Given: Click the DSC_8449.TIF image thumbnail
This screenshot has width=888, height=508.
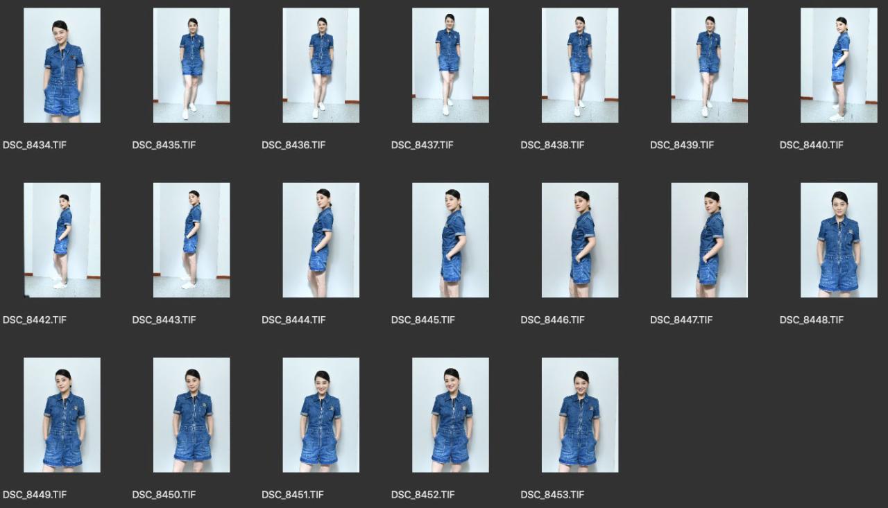Looking at the screenshot, I should pyautogui.click(x=62, y=414).
